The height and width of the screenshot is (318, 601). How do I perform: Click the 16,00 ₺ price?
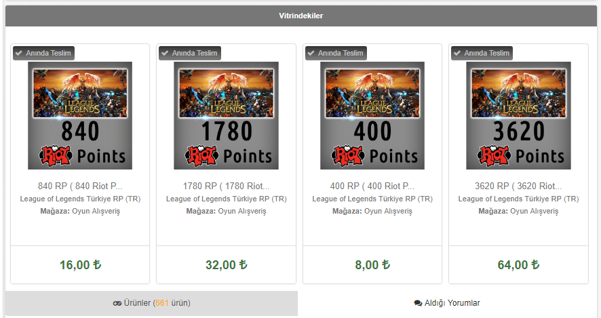point(80,264)
